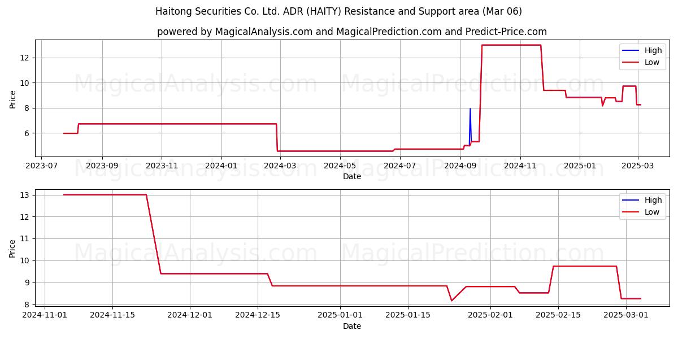The height and width of the screenshot is (339, 678).
Task: Click the 2024-11-01 tick label
Action: (45, 316)
